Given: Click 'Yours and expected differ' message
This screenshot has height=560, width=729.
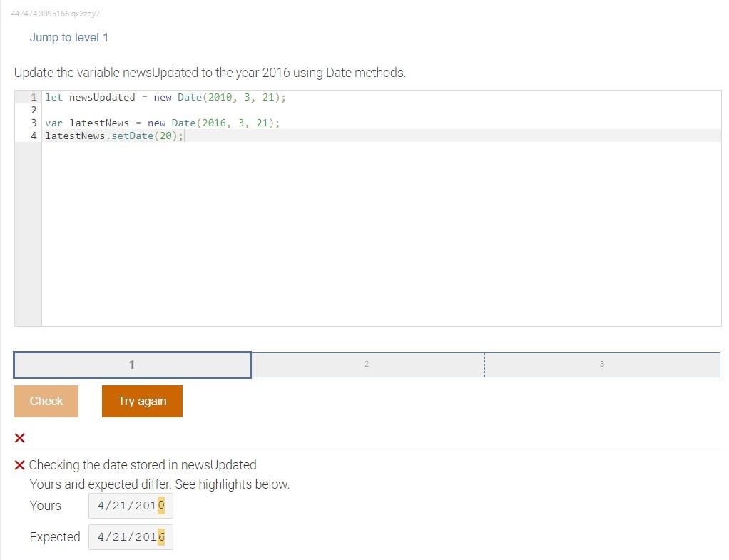Looking at the screenshot, I should (160, 484).
